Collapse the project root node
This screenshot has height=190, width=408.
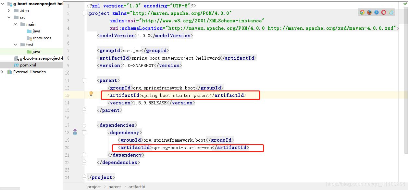3,4
